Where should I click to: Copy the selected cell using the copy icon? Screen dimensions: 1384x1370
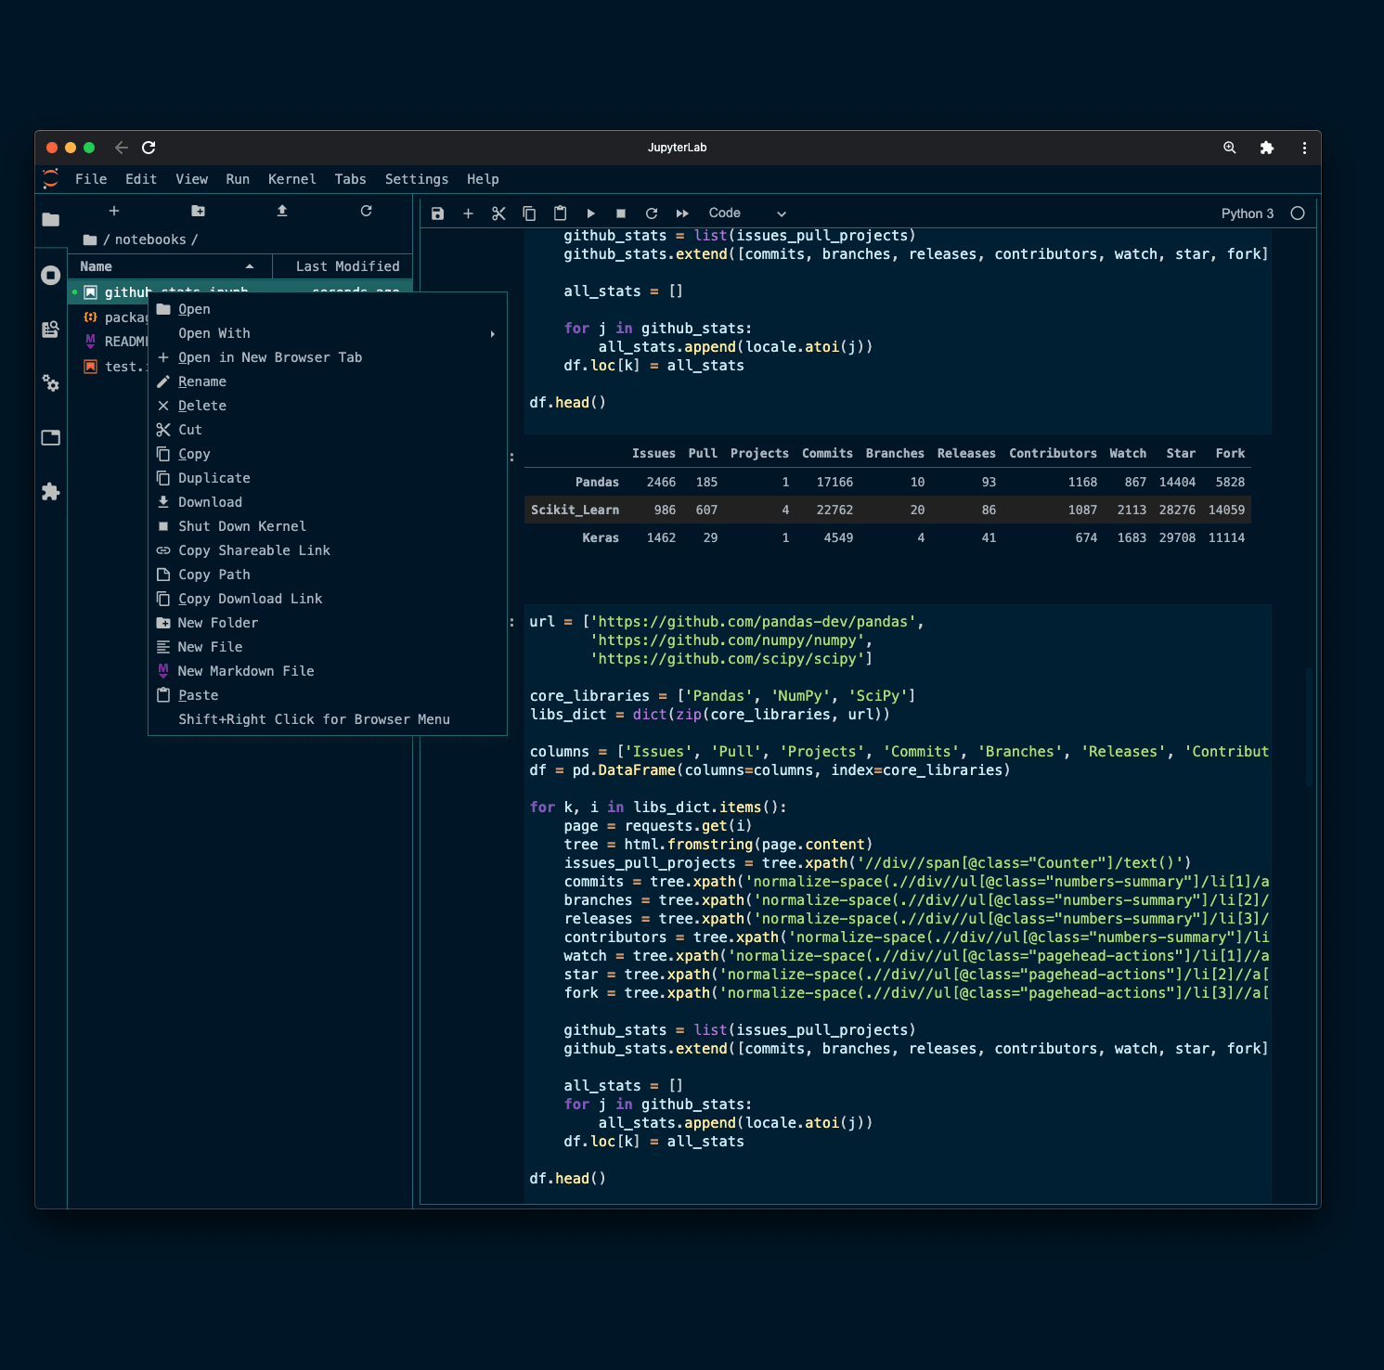coord(529,213)
